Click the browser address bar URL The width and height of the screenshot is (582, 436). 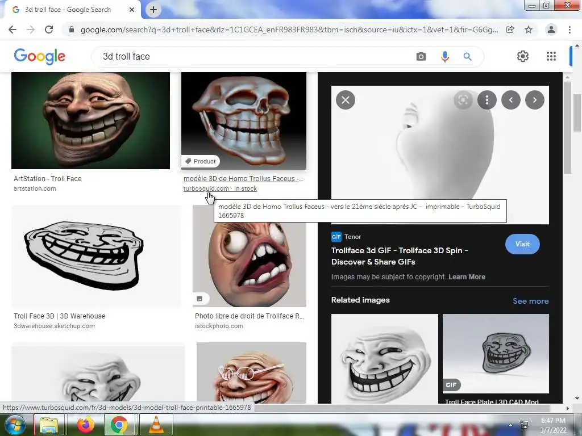pos(289,30)
